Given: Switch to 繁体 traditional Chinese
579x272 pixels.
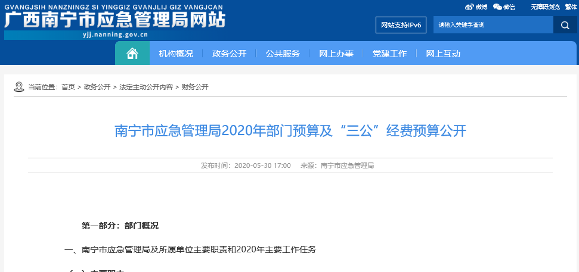Looking at the screenshot, I should coord(569,7).
